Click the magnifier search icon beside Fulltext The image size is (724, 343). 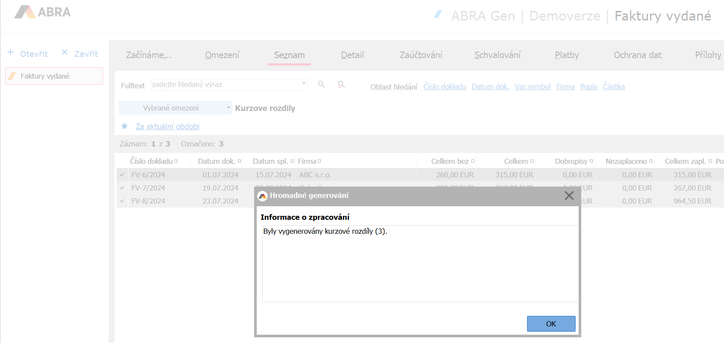tap(321, 84)
